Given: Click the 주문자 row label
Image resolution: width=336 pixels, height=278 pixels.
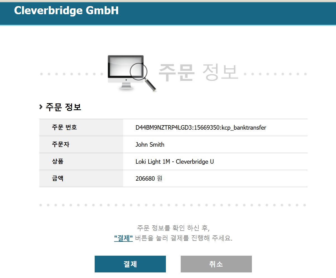Looking at the screenshot, I should (61, 145).
